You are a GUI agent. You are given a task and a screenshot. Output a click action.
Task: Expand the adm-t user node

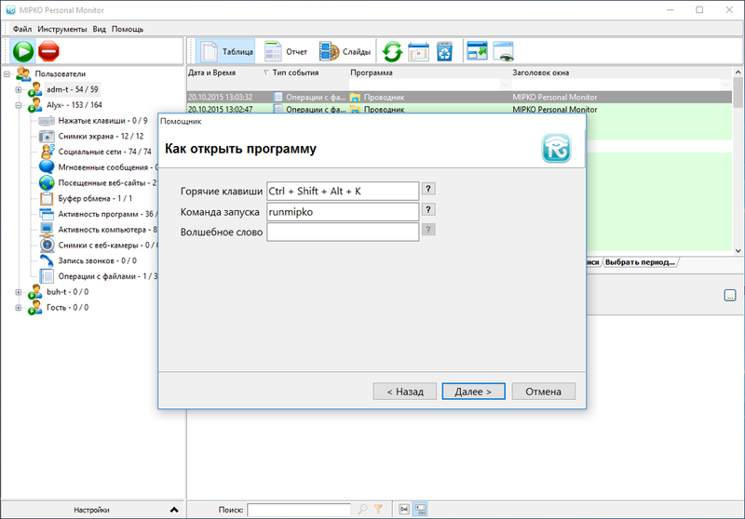pyautogui.click(x=18, y=89)
